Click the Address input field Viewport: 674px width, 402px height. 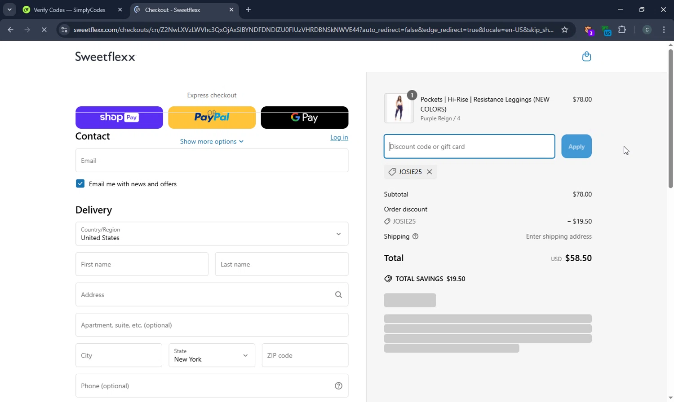pos(212,295)
